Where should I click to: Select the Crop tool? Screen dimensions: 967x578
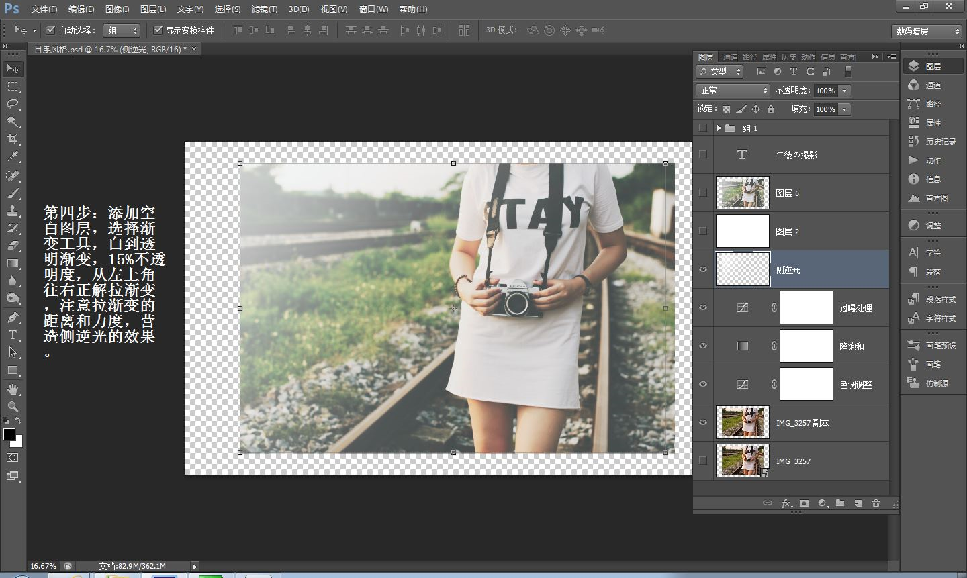13,139
